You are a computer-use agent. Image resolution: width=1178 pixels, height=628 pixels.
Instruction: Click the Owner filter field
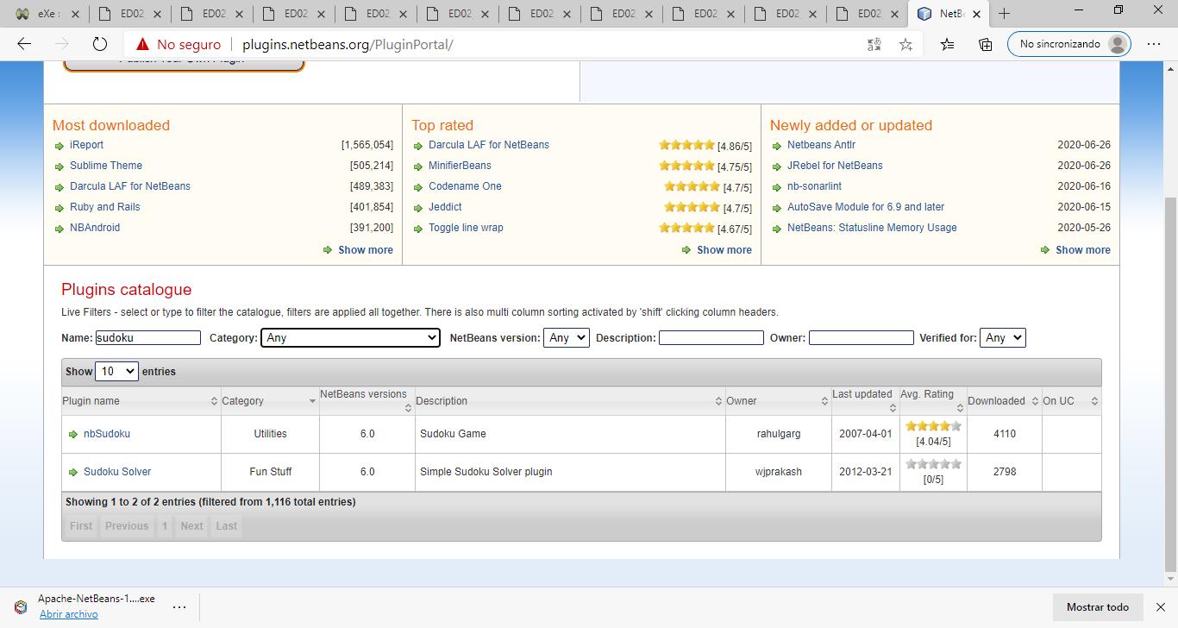[x=862, y=338]
